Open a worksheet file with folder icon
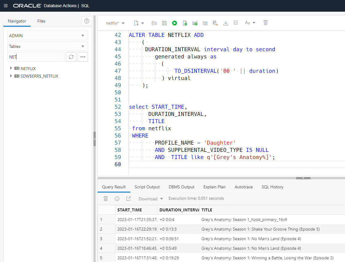Viewport: 345px width, 262px height. [154, 23]
